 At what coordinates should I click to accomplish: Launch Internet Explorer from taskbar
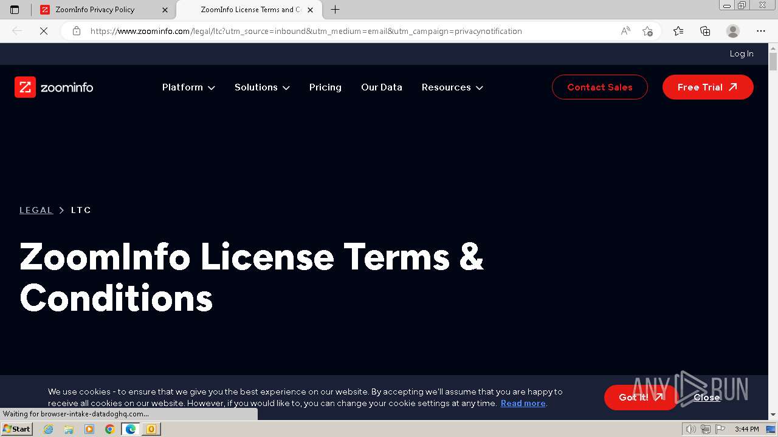click(x=49, y=429)
